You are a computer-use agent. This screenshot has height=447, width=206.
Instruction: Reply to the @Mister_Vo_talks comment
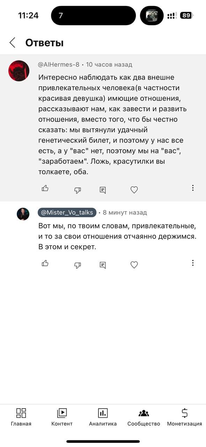(x=102, y=265)
